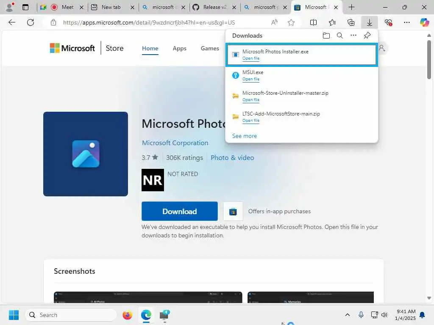This screenshot has height=325, width=434.
Task: Activate Read aloud icon
Action: [x=274, y=22]
